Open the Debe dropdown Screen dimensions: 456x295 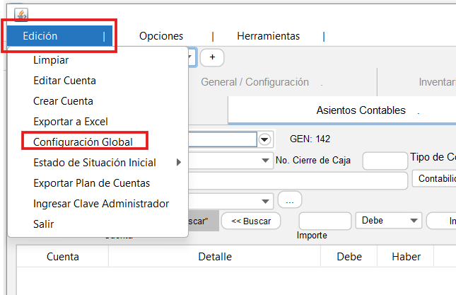point(389,221)
